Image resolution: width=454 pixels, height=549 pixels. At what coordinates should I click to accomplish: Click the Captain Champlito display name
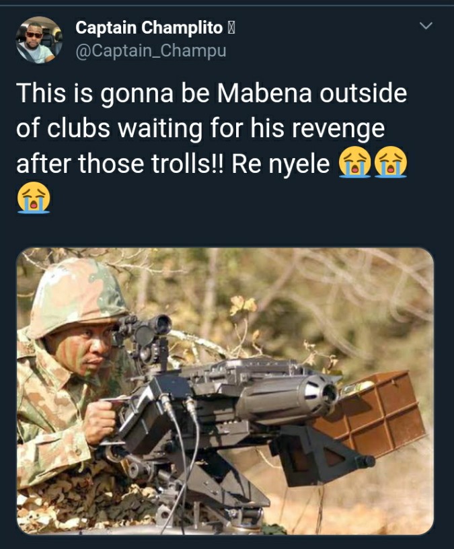[x=149, y=28]
